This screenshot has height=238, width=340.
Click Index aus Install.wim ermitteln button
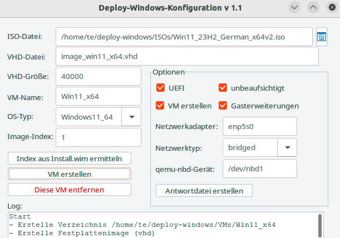tap(70, 158)
